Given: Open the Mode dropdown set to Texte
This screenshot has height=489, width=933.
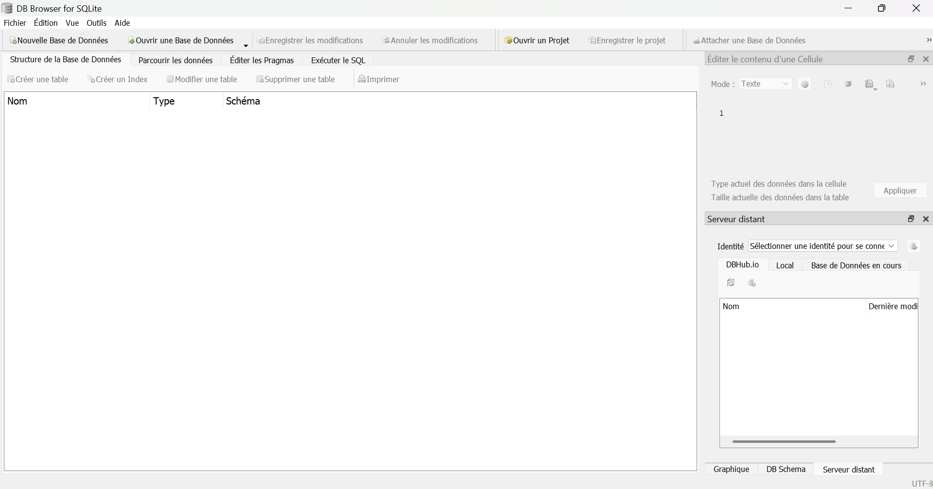Looking at the screenshot, I should click(x=765, y=84).
